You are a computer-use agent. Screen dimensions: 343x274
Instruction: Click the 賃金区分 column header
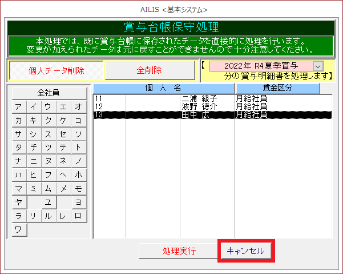pyautogui.click(x=278, y=88)
